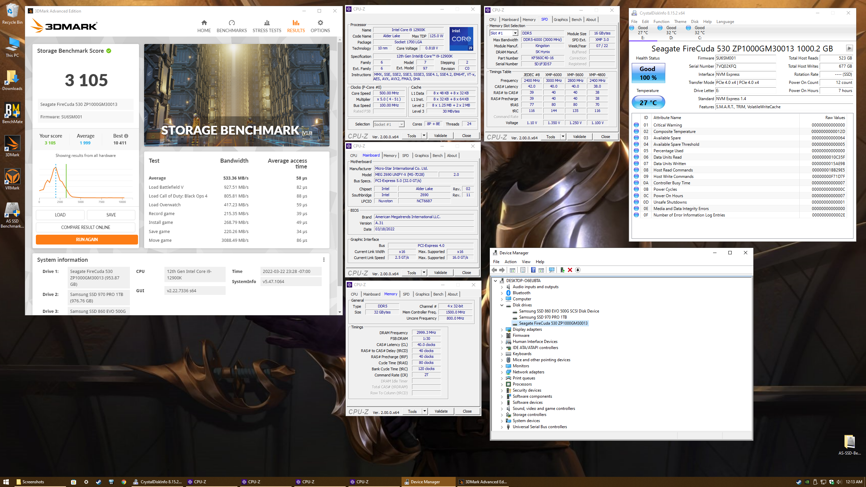
Task: Expand Storage controllers node
Action: pyautogui.click(x=502, y=415)
